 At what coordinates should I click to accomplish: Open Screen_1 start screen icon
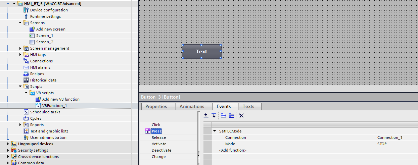click(32, 36)
